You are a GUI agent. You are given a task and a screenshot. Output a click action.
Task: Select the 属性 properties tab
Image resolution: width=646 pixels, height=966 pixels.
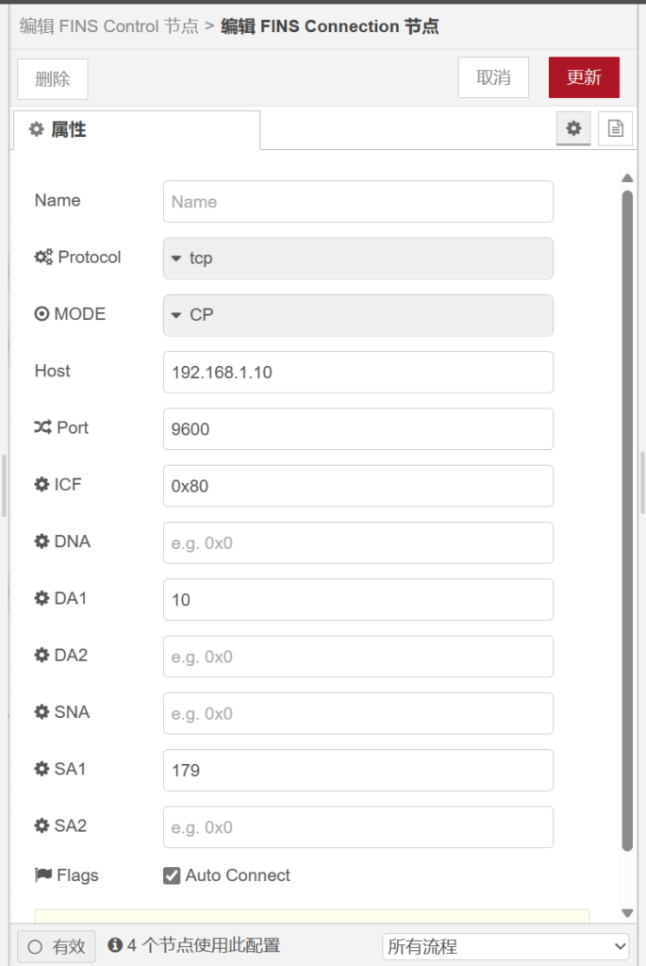tap(136, 130)
